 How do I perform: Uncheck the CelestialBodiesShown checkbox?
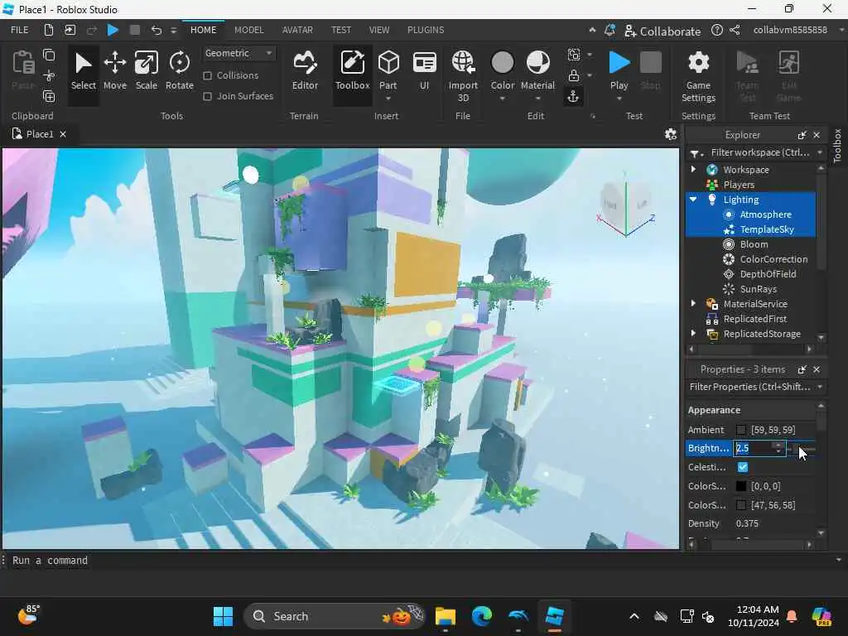point(743,467)
